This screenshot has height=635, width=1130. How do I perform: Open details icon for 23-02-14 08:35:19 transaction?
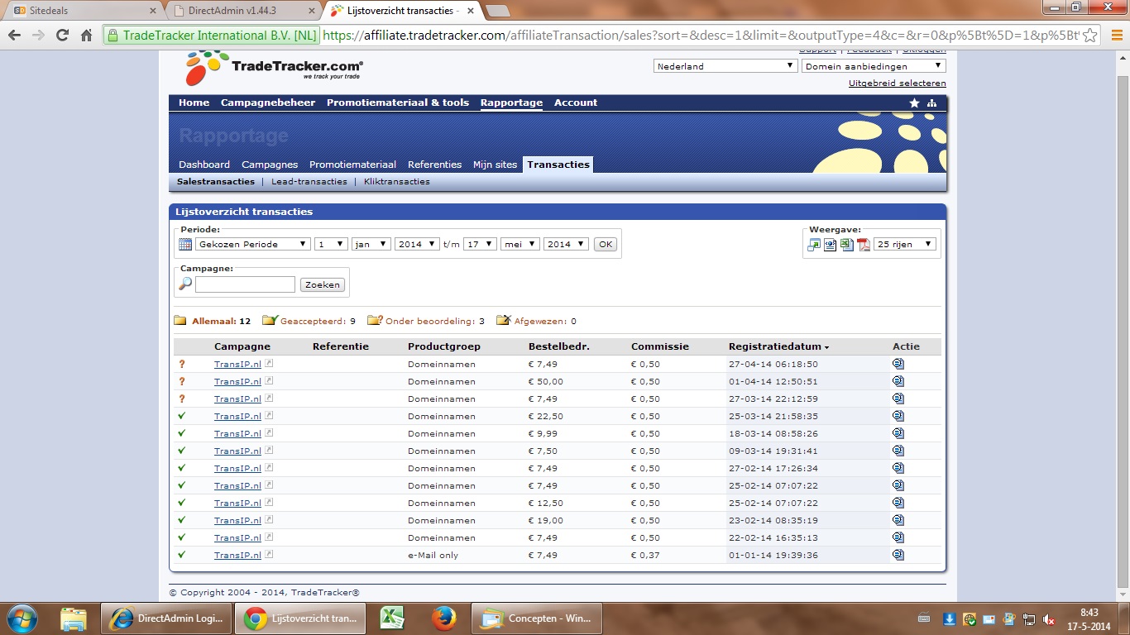[x=898, y=520]
